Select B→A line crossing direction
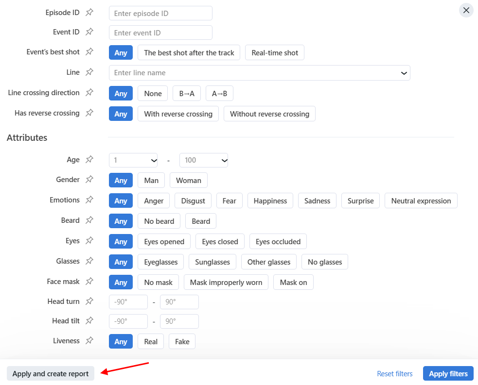The width and height of the screenshot is (478, 385). (x=186, y=94)
